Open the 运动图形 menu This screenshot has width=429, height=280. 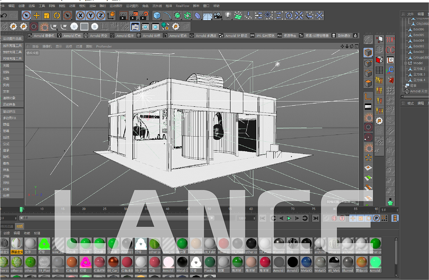(x=133, y=6)
